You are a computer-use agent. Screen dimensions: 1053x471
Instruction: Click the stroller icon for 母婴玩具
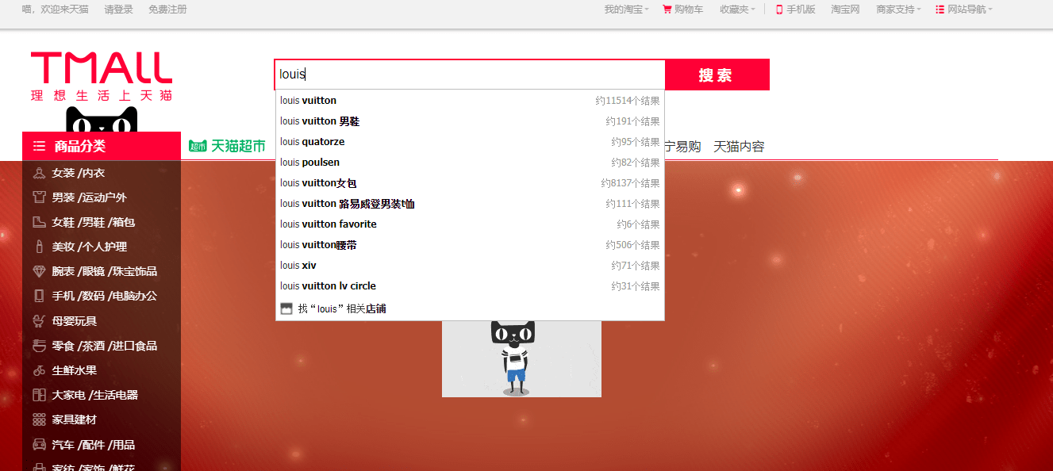coord(39,320)
